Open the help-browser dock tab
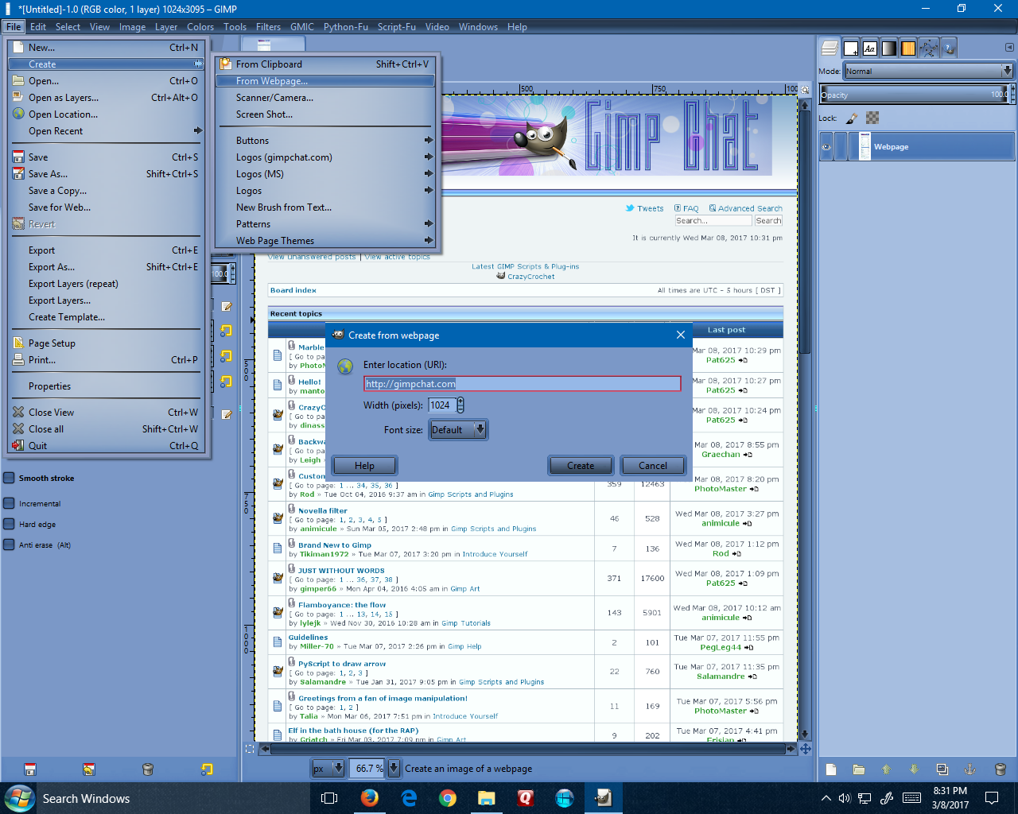 coord(948,48)
